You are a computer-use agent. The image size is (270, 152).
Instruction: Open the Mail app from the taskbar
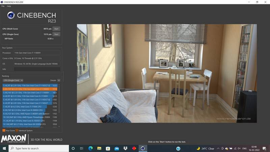click(117, 148)
